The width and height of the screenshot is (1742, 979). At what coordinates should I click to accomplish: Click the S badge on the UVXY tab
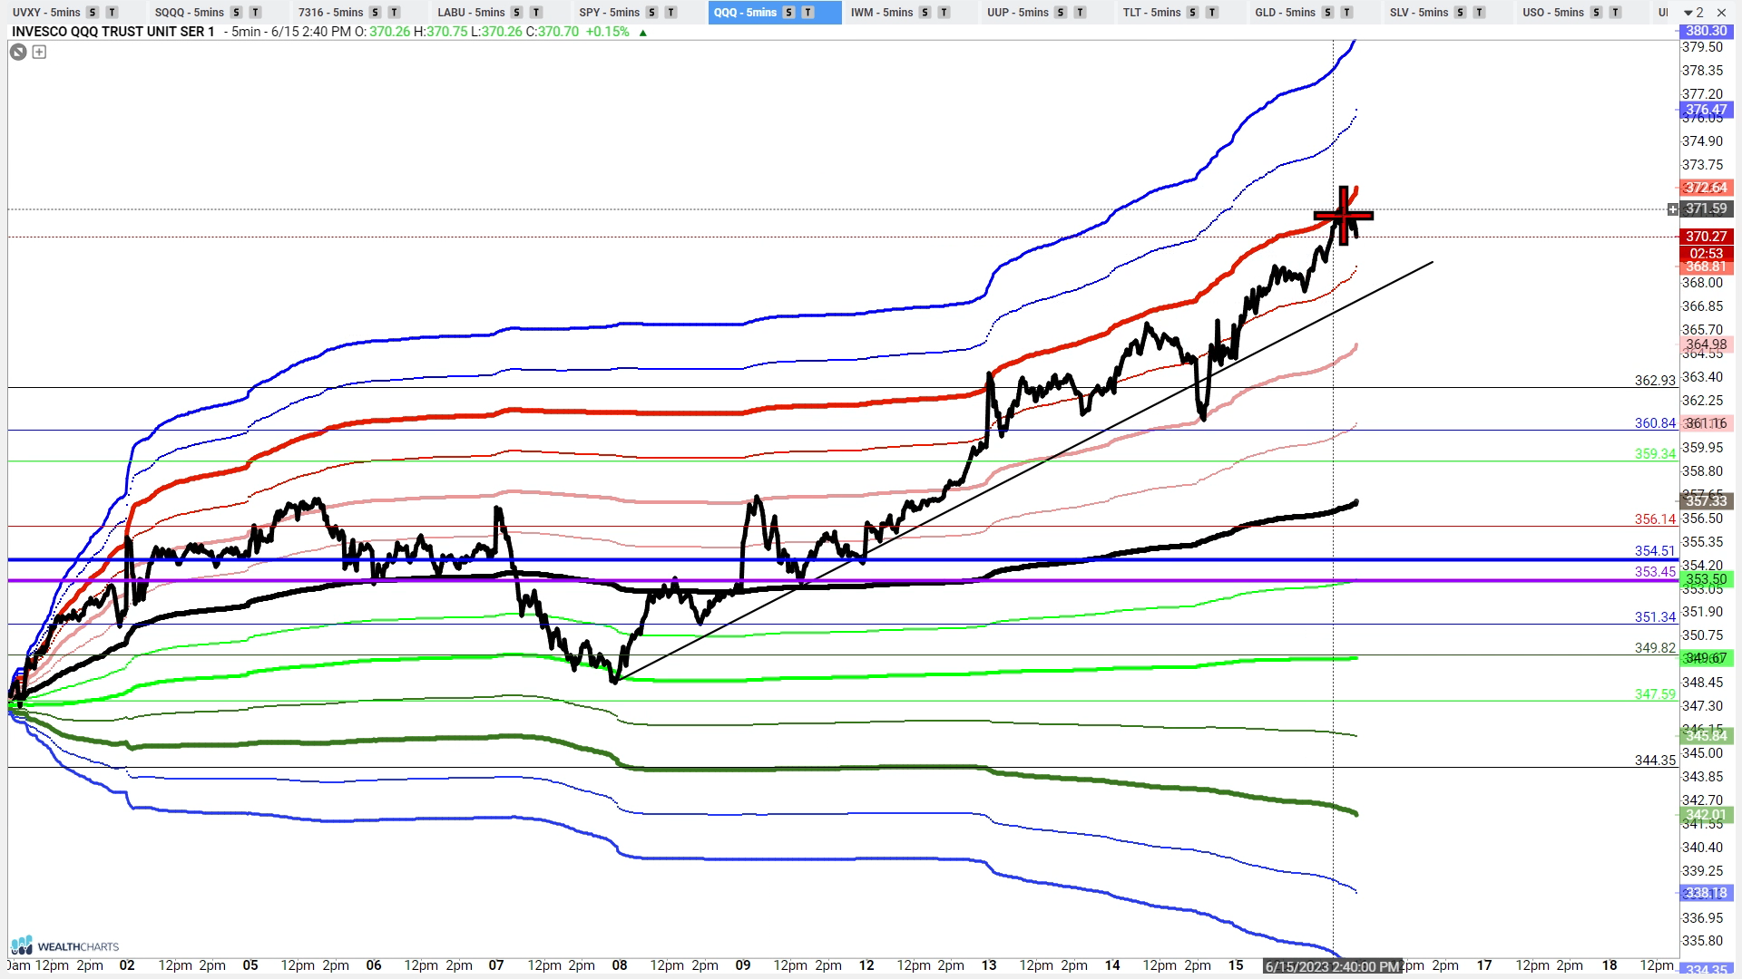point(93,13)
